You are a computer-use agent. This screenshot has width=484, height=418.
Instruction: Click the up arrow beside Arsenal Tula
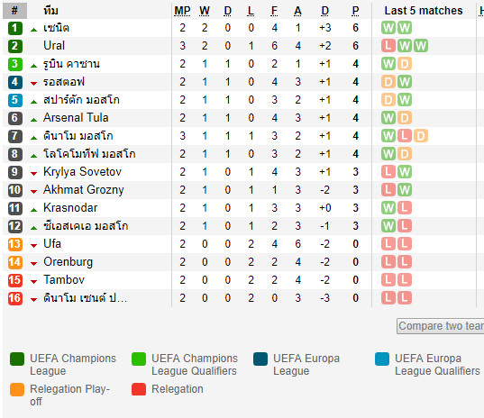click(34, 120)
